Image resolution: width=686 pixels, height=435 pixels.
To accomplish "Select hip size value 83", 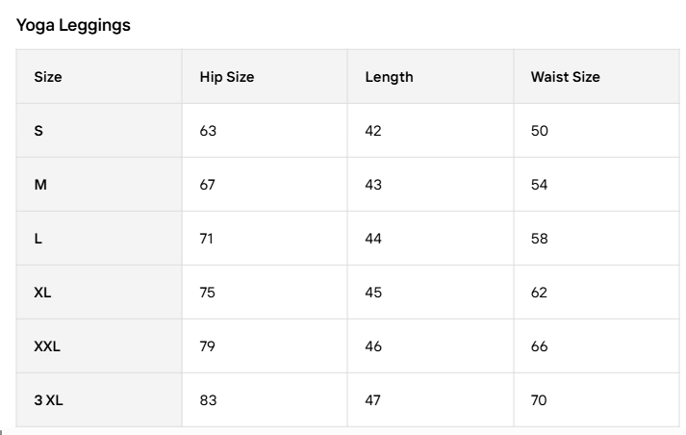I will 208,400.
